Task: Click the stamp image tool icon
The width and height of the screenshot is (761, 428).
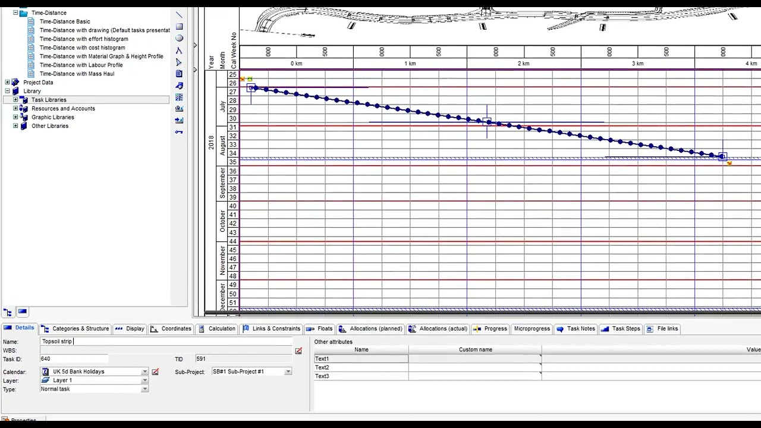Action: pyautogui.click(x=179, y=109)
